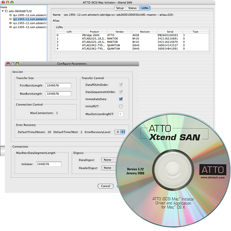Viewport: 231px width, 231px height.
Task: Click the highlighted target's green status icon
Action: (10, 19)
